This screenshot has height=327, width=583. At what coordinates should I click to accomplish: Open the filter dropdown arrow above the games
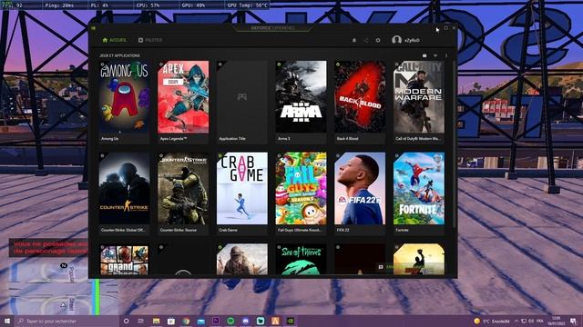pyautogui.click(x=435, y=55)
